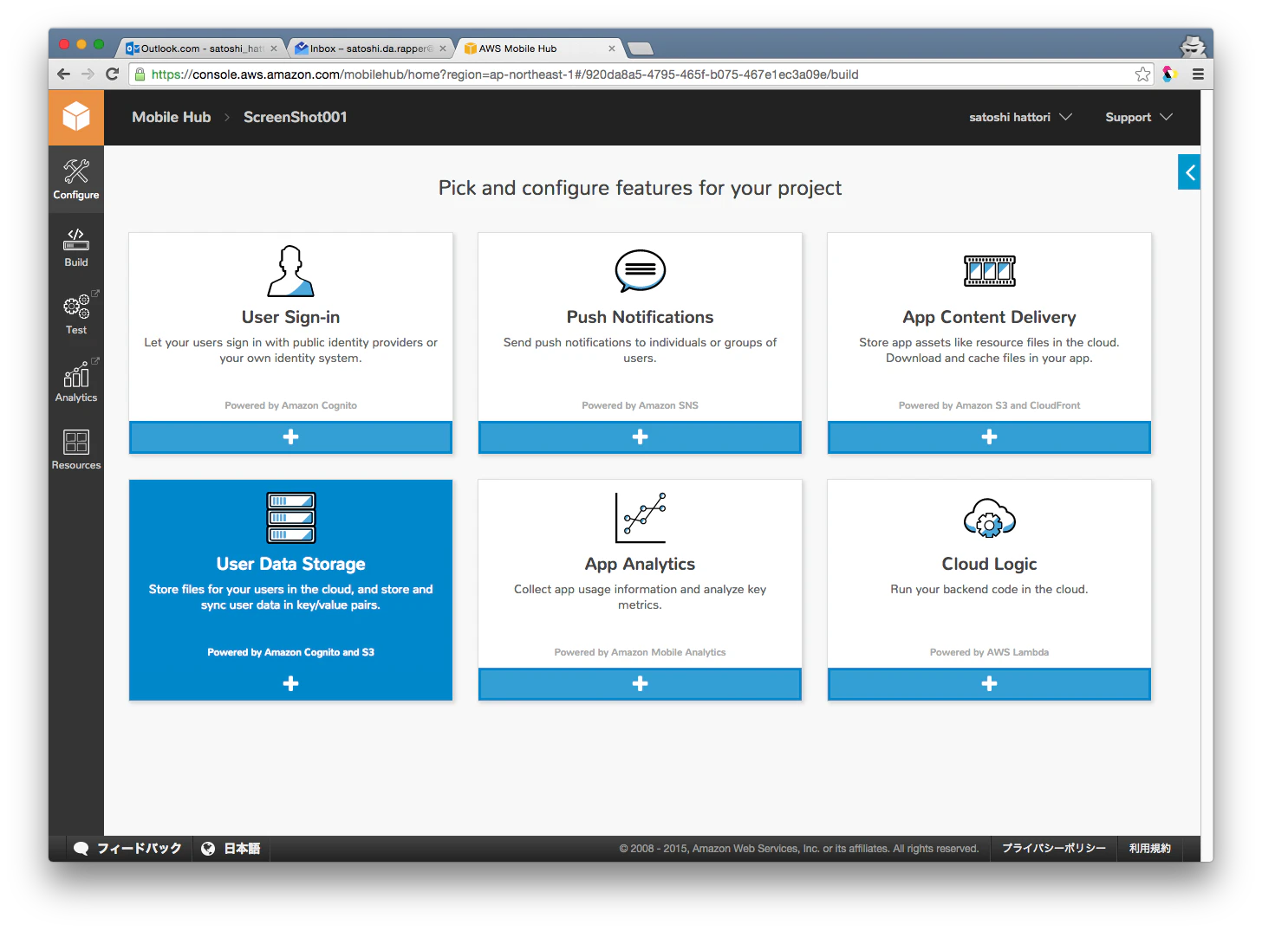Add the User Sign-in feature
The image size is (1262, 931).
click(291, 437)
